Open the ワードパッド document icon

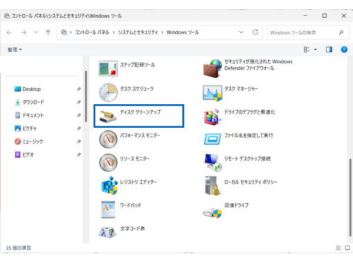coord(108,210)
